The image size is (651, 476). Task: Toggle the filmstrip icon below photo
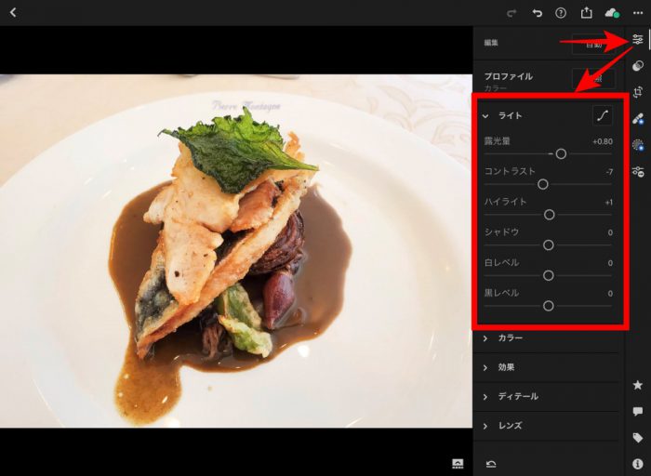pyautogui.click(x=458, y=463)
